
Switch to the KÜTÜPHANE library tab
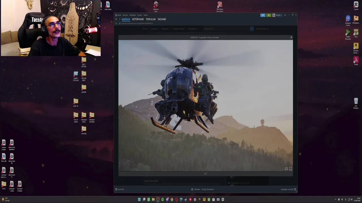pos(138,19)
